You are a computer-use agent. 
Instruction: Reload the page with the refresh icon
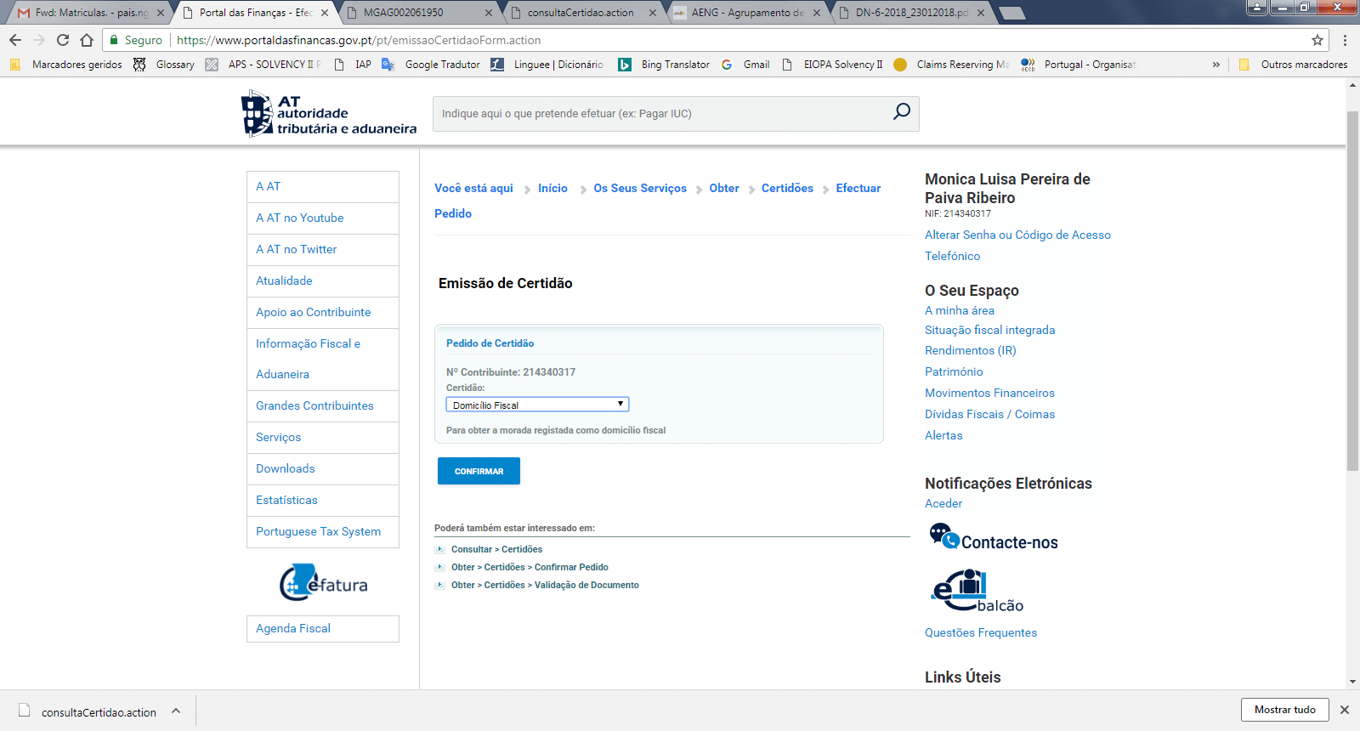63,40
